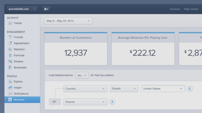202x113 pixels.
Task: Click the ENGAGEMENT section heading
Action: click(x=16, y=32)
